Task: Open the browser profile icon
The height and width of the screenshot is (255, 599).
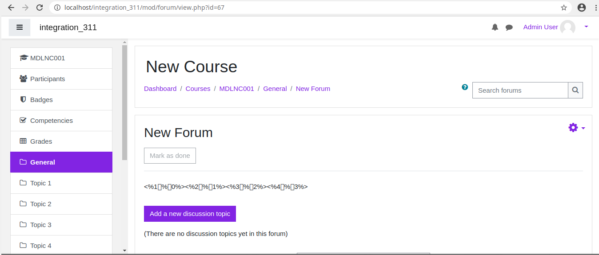Action: pyautogui.click(x=582, y=8)
